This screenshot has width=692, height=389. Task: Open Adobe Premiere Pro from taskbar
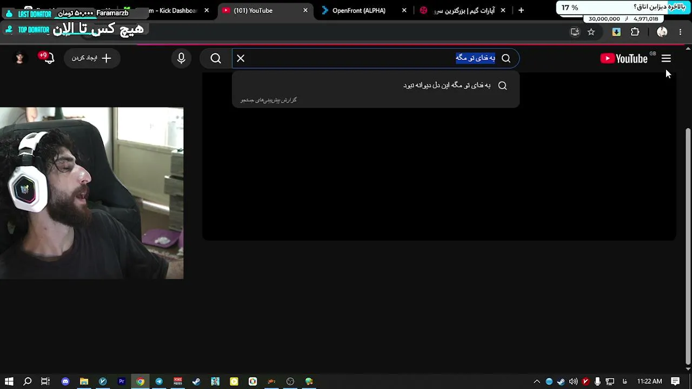(x=122, y=381)
